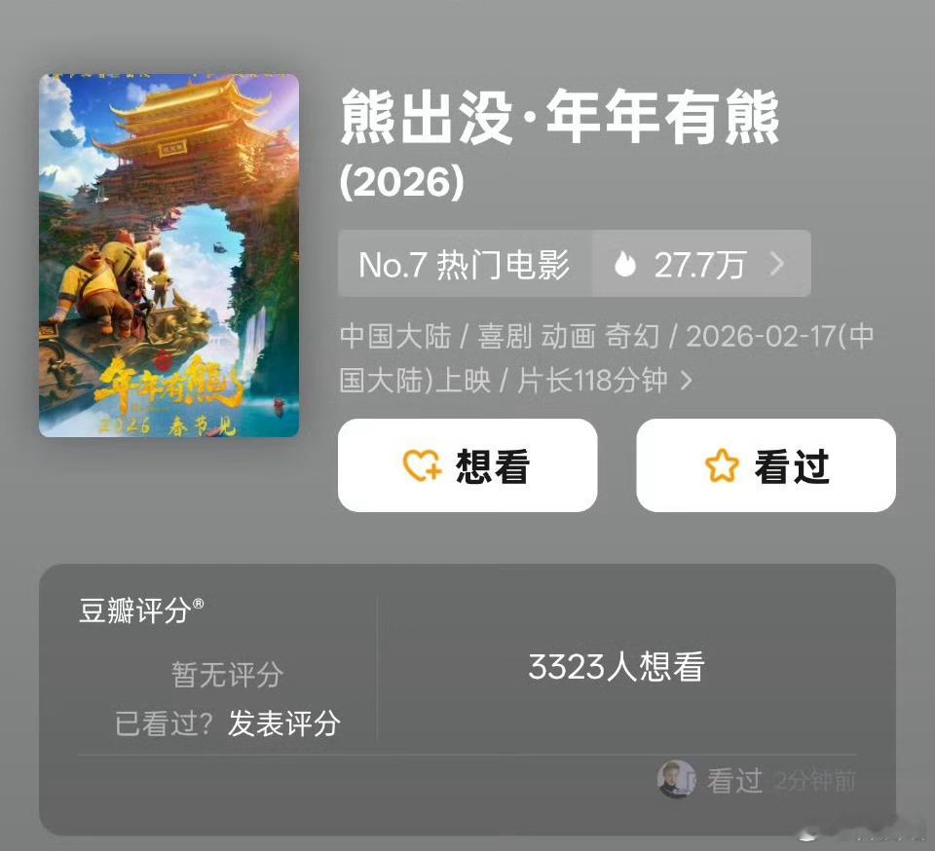Open the user avatar beside 看过

pyautogui.click(x=676, y=779)
